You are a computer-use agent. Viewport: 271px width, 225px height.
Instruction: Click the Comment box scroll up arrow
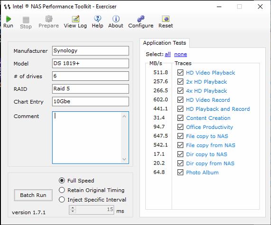(124, 117)
